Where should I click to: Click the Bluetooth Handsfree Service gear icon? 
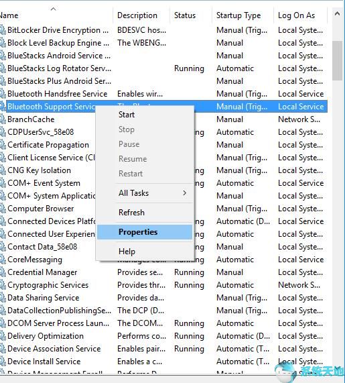(x=3, y=94)
